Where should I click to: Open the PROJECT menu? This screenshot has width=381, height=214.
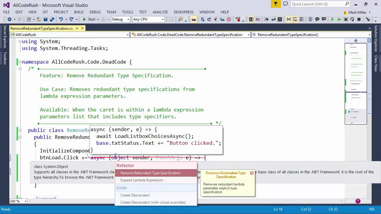click(x=61, y=12)
